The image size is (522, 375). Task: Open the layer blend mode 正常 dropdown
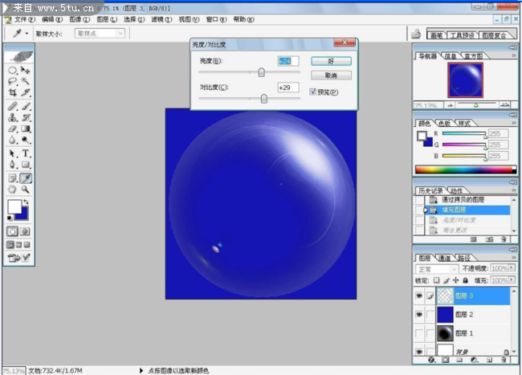[x=436, y=268]
